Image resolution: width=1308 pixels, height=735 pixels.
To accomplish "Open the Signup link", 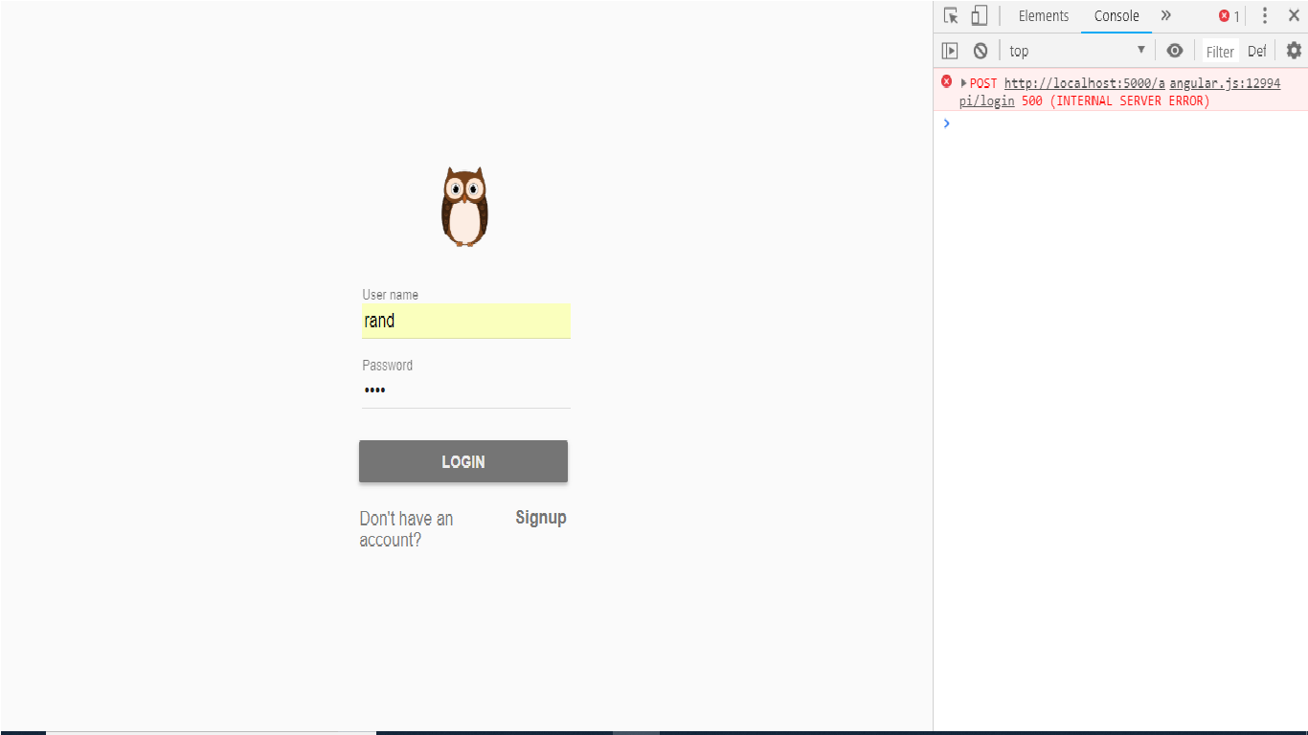I will click(x=541, y=517).
